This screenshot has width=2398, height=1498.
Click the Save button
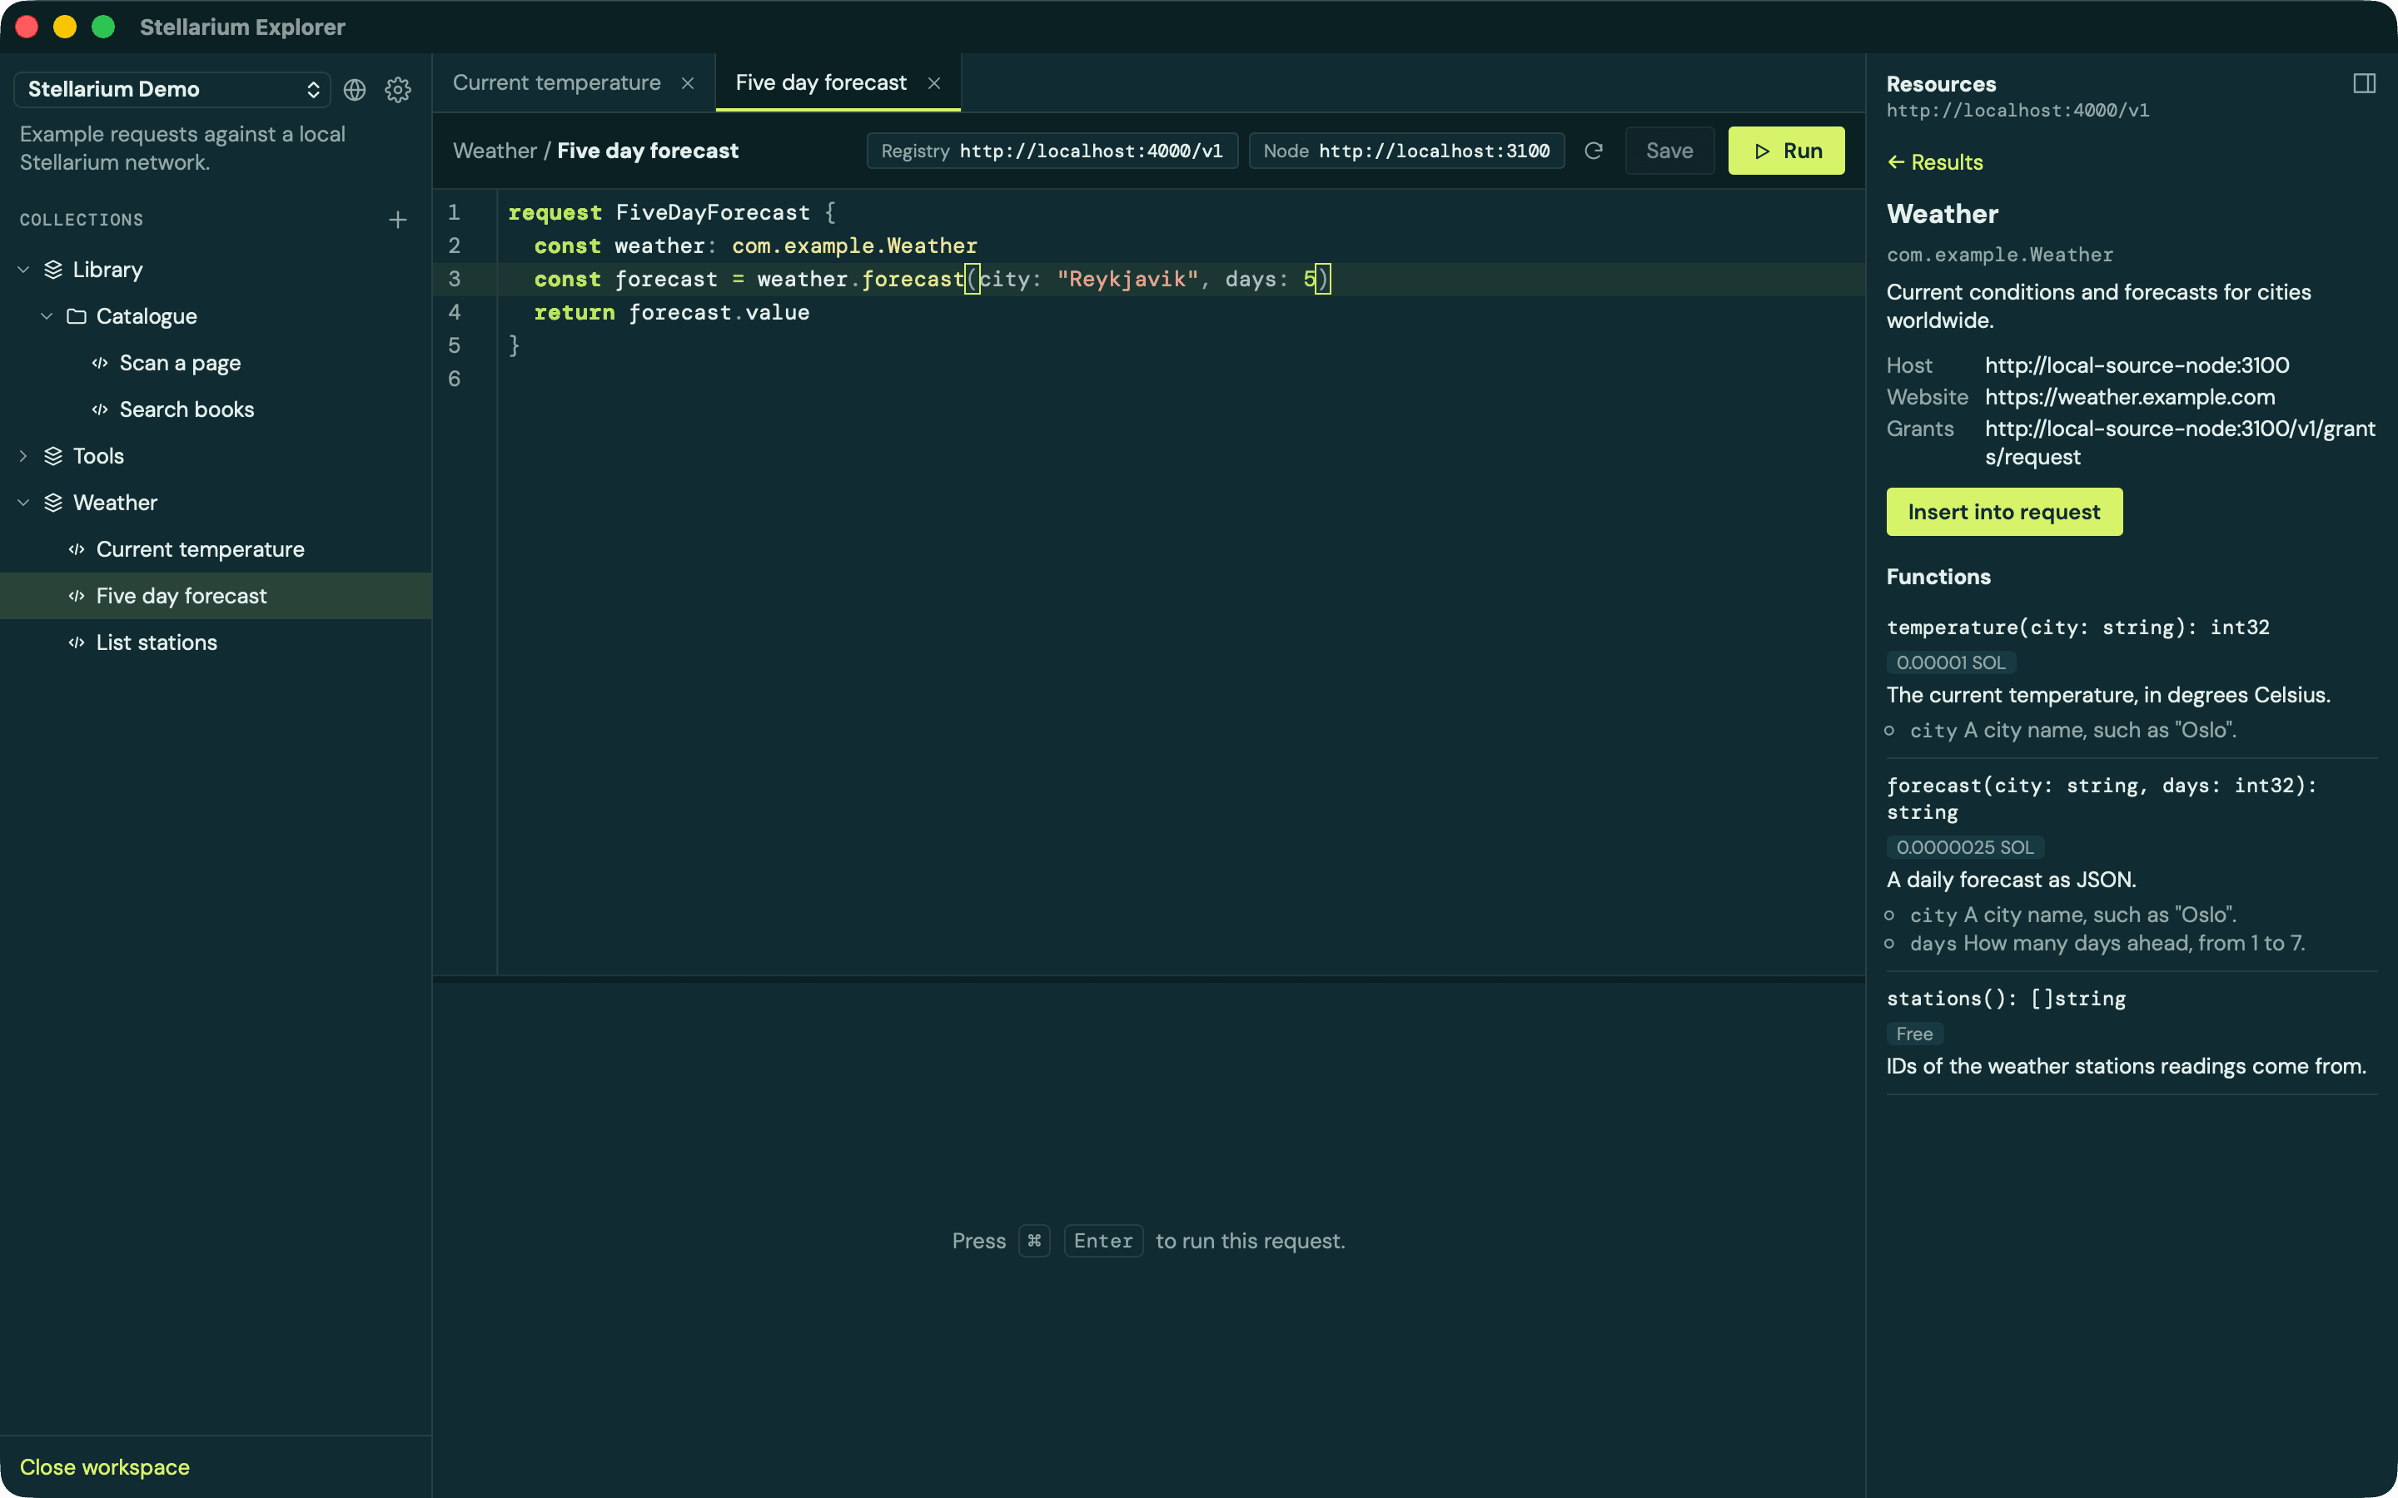pos(1669,151)
